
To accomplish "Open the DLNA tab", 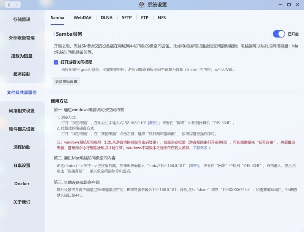I will pyautogui.click(x=106, y=17).
